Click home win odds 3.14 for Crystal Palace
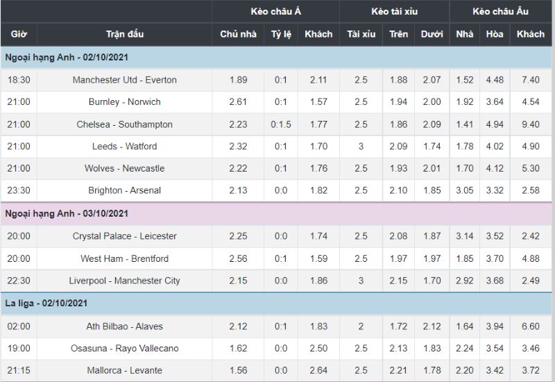The height and width of the screenshot is (382, 555). (x=465, y=236)
